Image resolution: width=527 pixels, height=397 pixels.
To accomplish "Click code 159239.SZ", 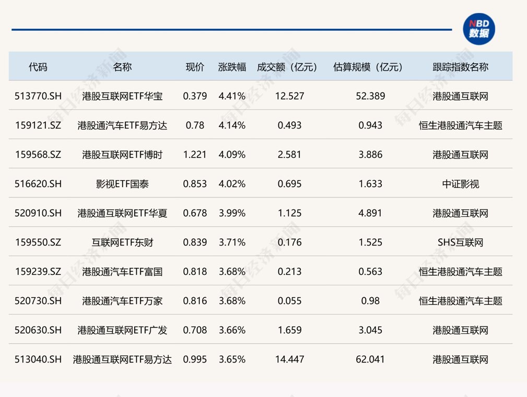I will [x=38, y=272].
